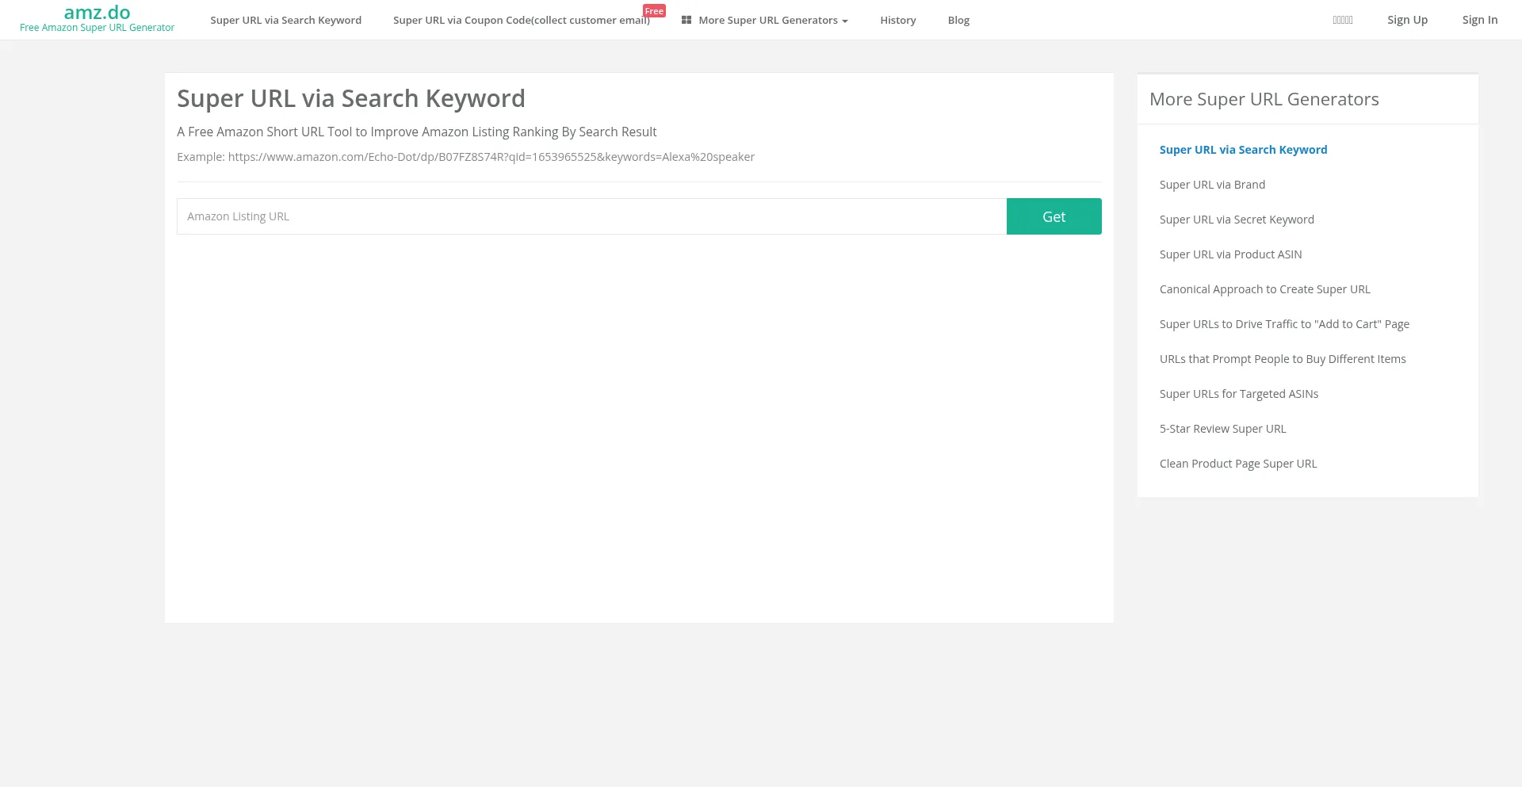The image size is (1522, 787).
Task: Open Super URL via Search Keyword nav item
Action: (x=285, y=21)
